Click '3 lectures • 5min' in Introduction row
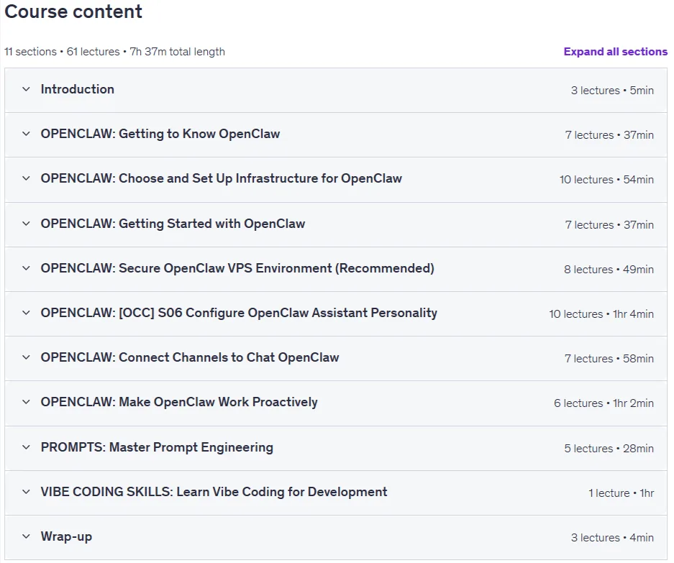This screenshot has height=563, width=674. pyautogui.click(x=612, y=91)
